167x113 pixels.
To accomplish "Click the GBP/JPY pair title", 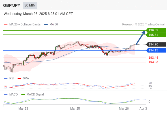I will click(x=12, y=5).
